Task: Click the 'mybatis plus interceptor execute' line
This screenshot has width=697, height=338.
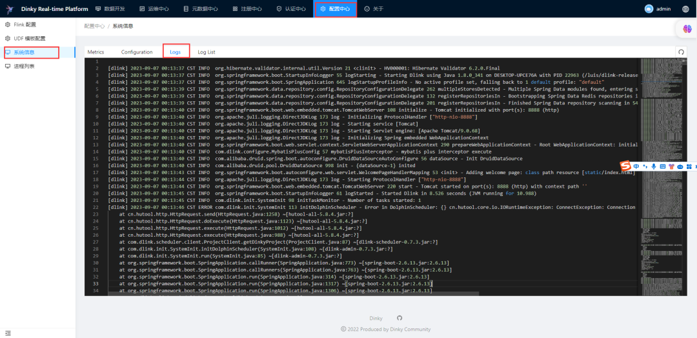Action: pos(299,152)
